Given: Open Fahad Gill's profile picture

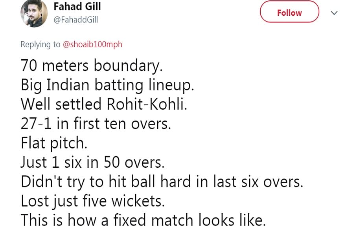Looking at the screenshot, I should 34,13.
